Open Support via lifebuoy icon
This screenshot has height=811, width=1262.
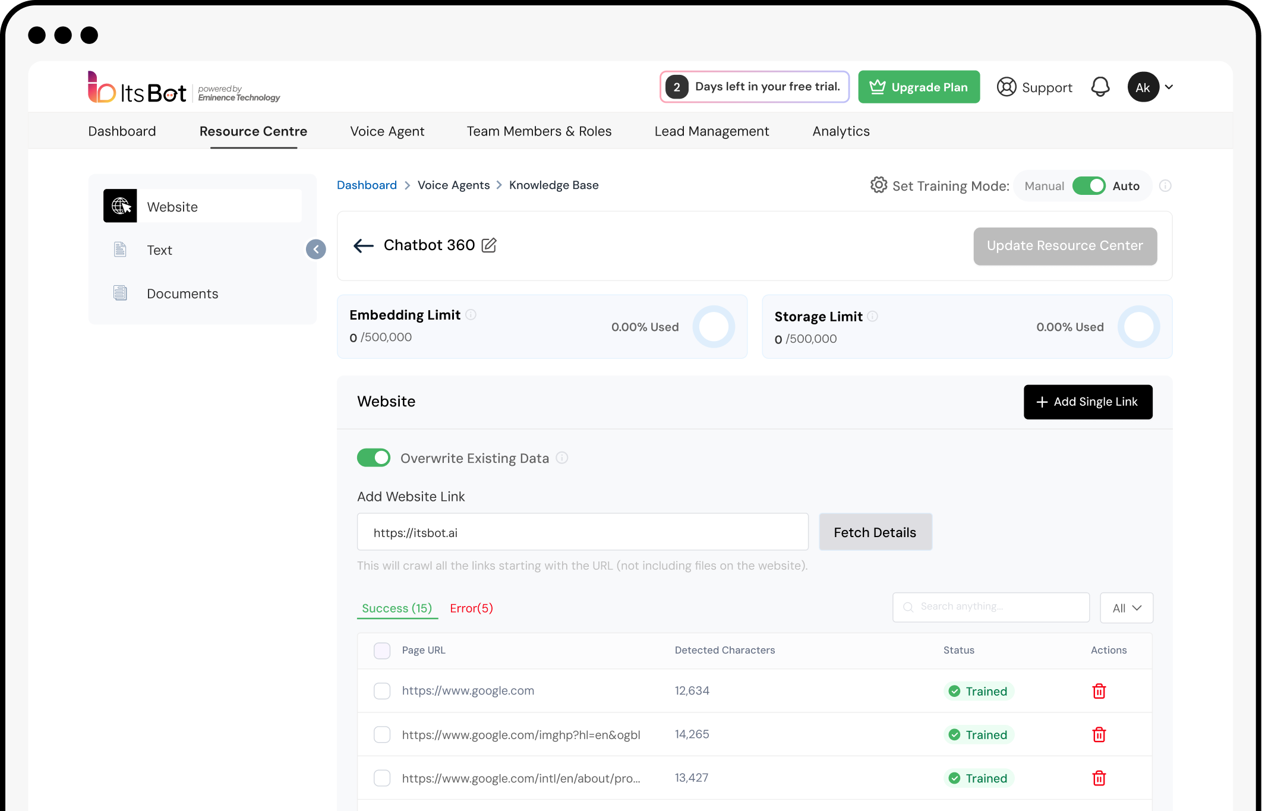1007,87
